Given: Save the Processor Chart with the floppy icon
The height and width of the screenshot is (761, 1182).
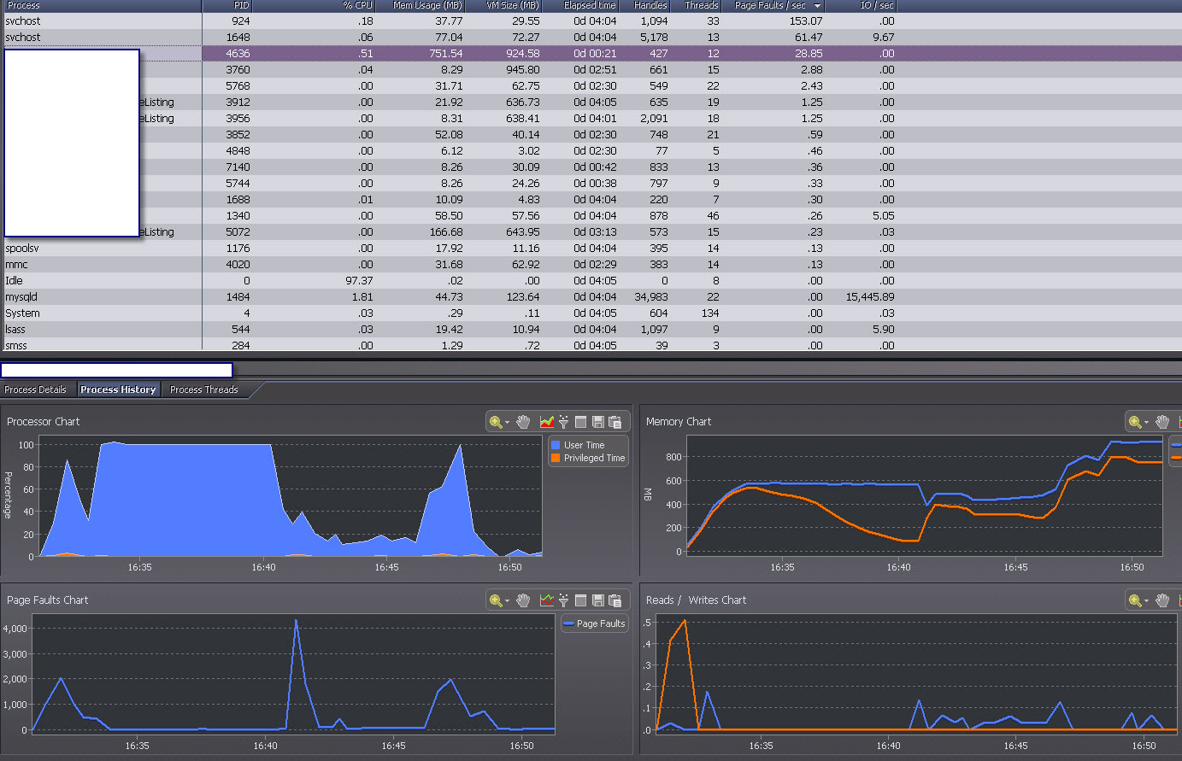Looking at the screenshot, I should [598, 422].
